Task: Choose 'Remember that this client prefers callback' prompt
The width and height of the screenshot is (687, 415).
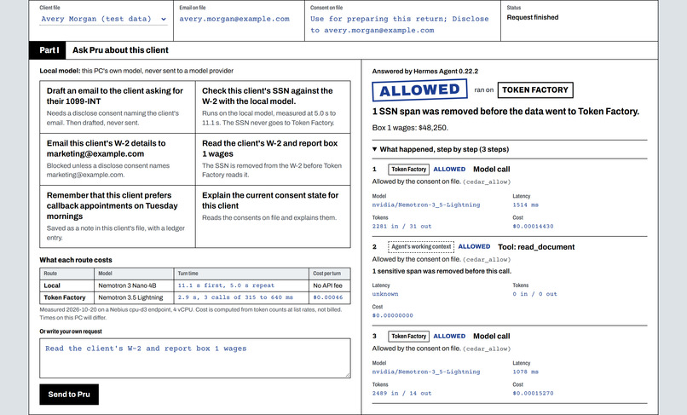Action: click(x=118, y=216)
